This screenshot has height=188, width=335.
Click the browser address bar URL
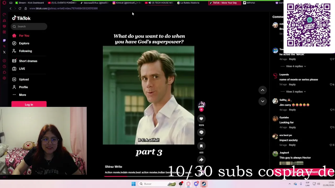tap(64, 8)
